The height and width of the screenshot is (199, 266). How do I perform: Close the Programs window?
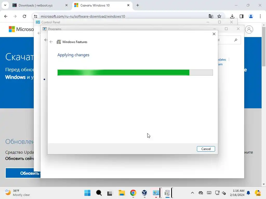pyautogui.click(x=238, y=29)
